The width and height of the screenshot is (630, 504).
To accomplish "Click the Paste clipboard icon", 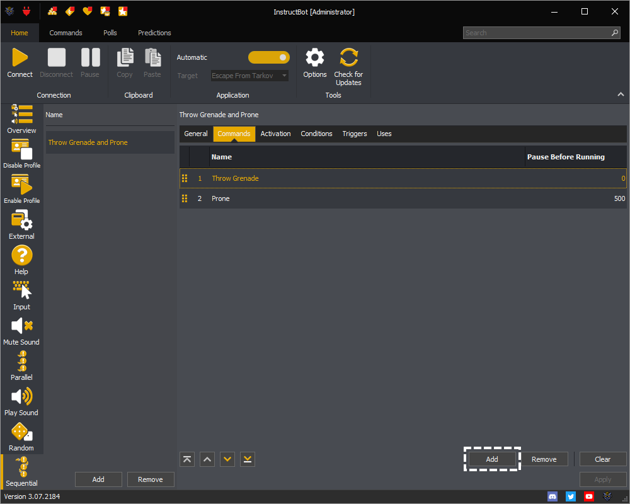I will point(152,57).
